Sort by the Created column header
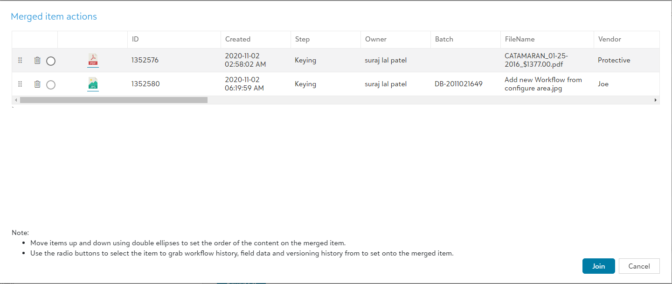 coord(238,39)
